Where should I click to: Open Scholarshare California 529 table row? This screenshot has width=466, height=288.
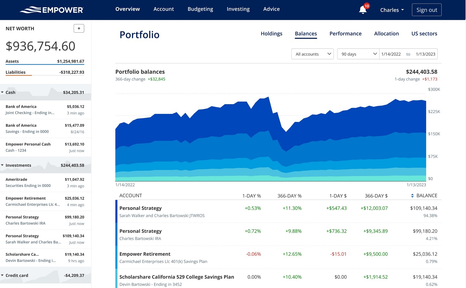click(278, 279)
